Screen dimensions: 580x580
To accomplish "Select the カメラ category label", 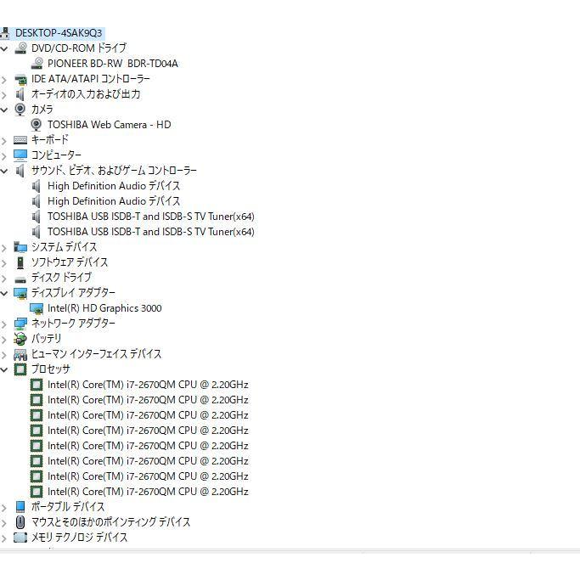I will coord(42,110).
